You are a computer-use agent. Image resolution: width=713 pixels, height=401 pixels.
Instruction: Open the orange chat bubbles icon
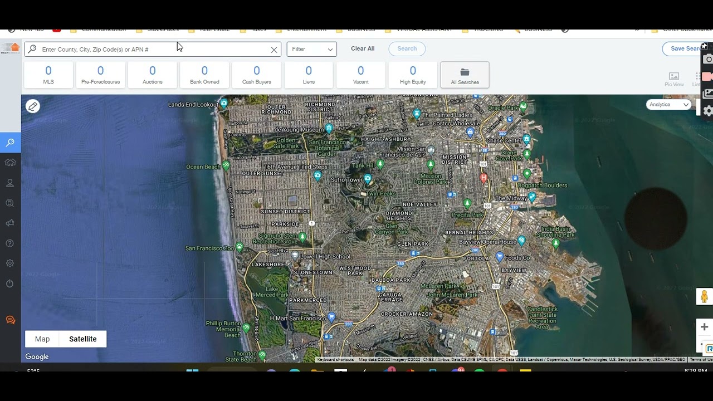(x=10, y=320)
